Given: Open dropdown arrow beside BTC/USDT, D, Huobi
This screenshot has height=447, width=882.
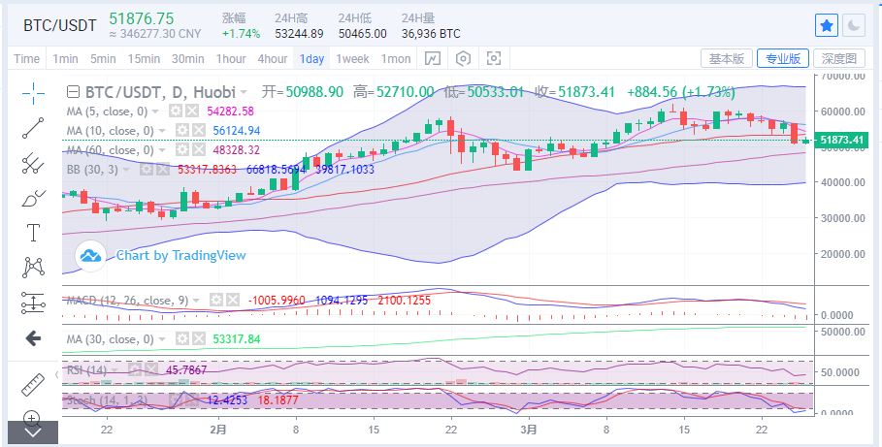Looking at the screenshot, I should [x=243, y=92].
